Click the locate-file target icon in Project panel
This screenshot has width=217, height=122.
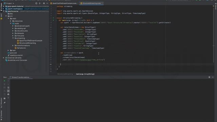36,3
